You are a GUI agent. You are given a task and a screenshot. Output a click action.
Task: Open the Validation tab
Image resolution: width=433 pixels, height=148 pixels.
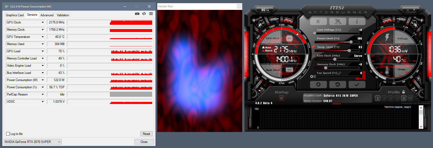(x=63, y=15)
